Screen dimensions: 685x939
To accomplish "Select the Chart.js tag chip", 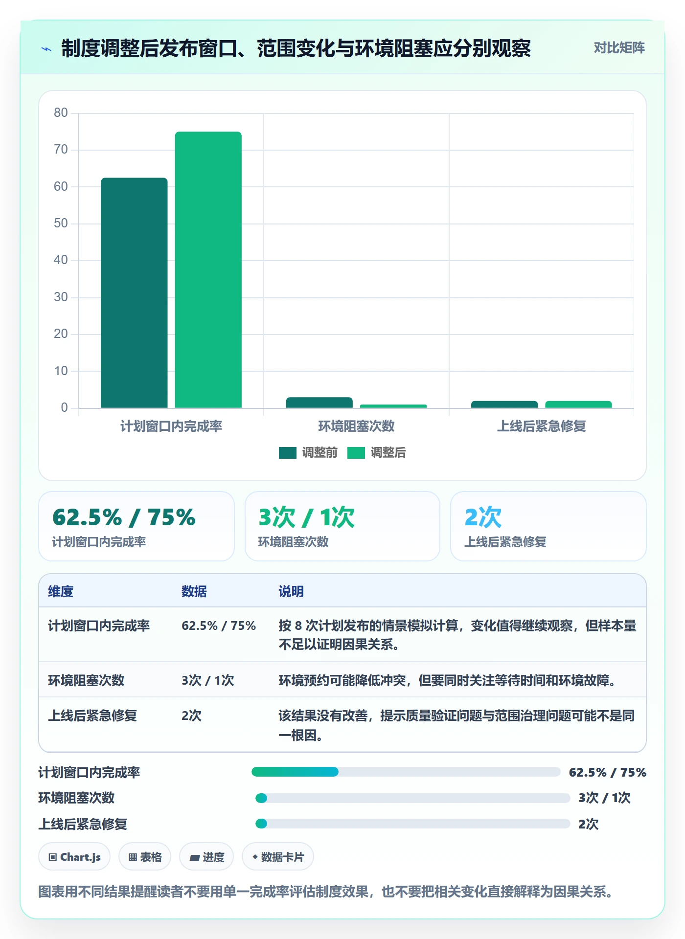I will 74,857.
